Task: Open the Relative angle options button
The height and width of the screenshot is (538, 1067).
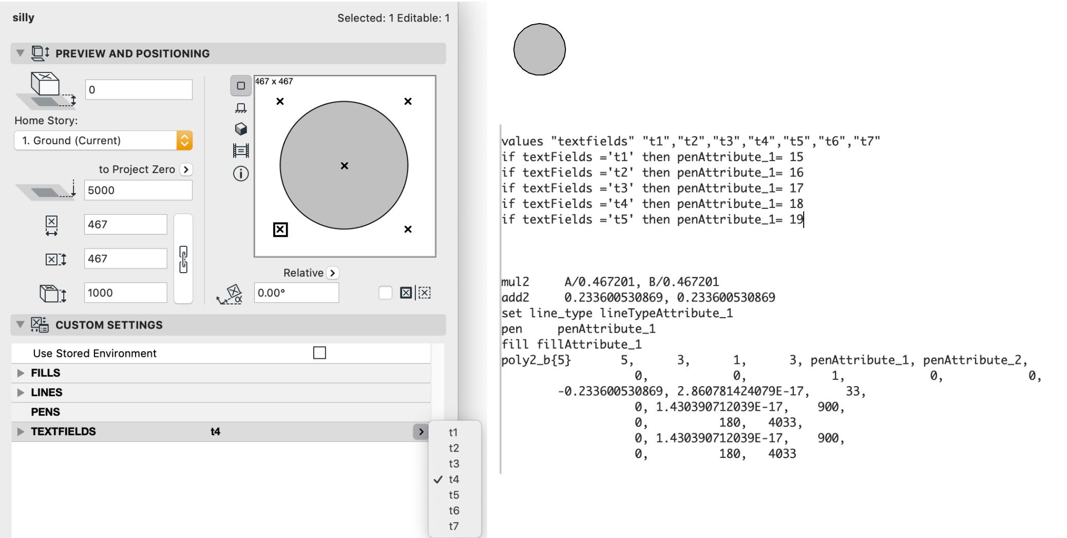Action: point(333,273)
